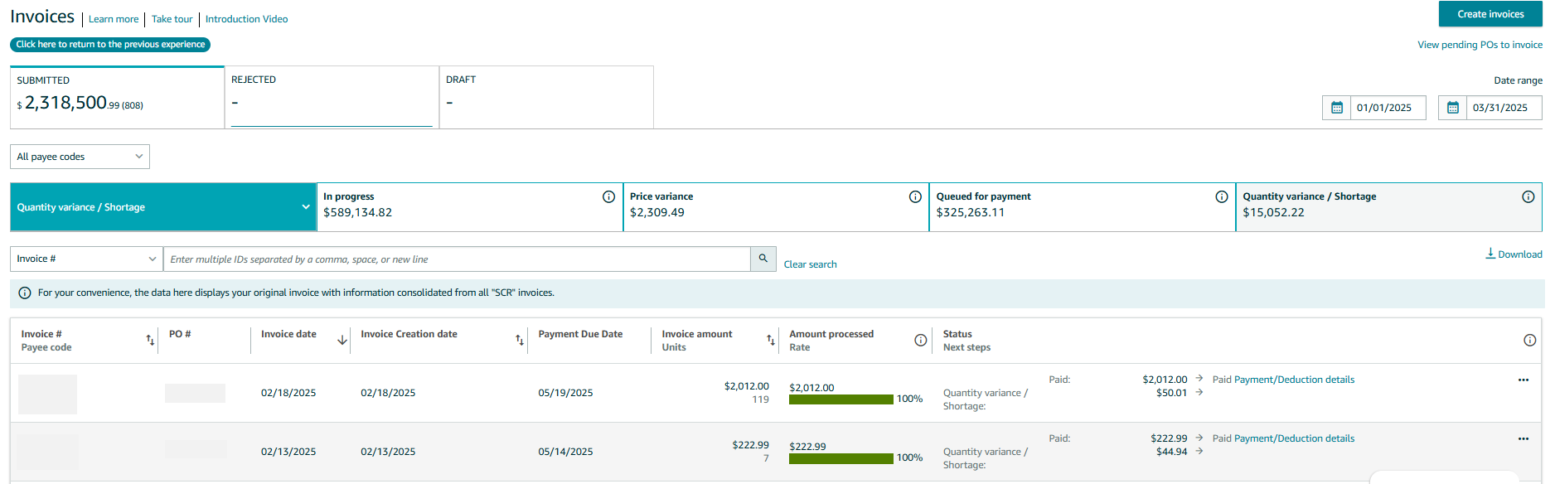Image resolution: width=1555 pixels, height=484 pixels.
Task: Select the Queued for payment card
Action: (x=1083, y=207)
